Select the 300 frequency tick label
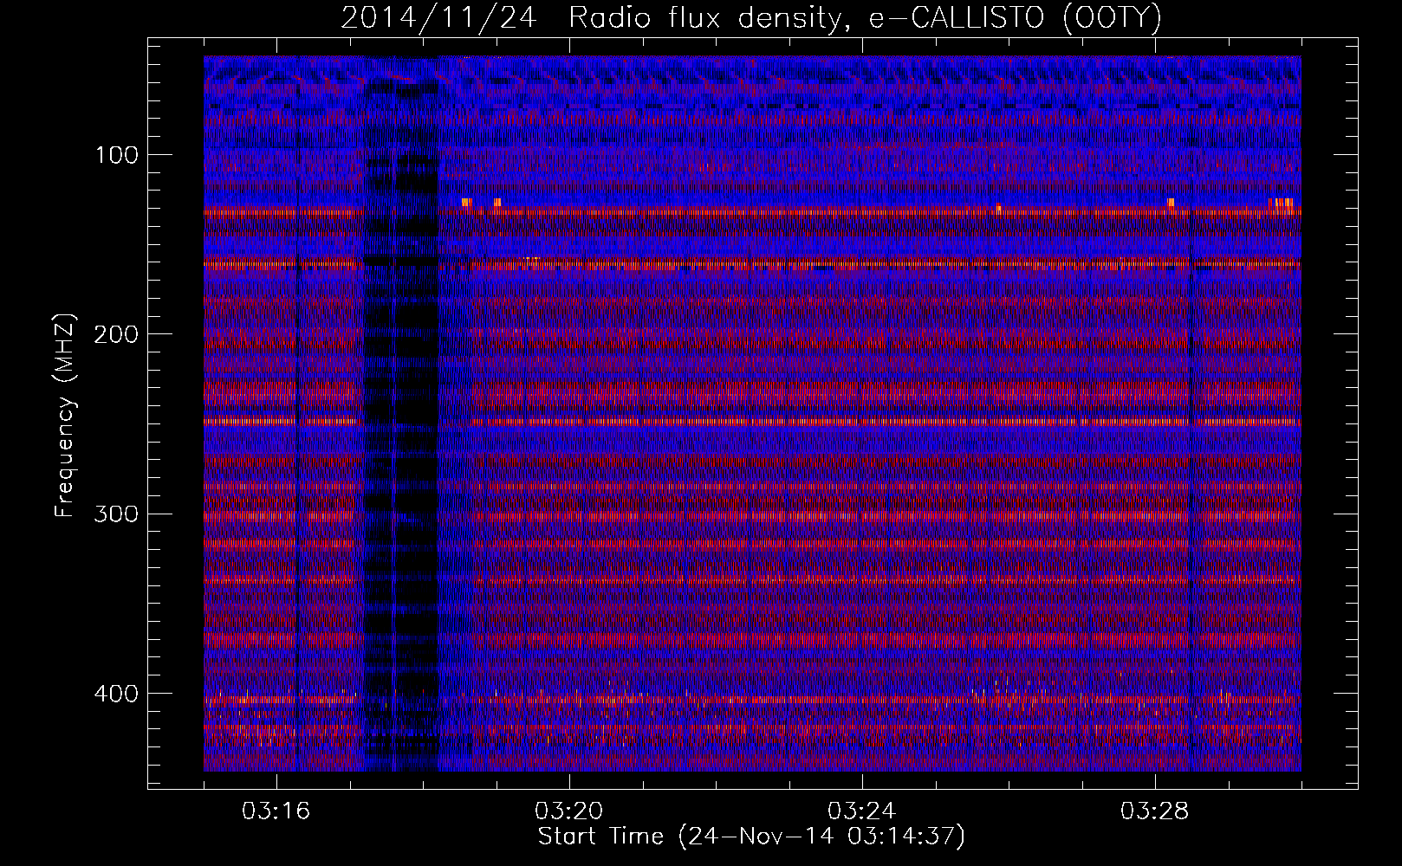 click(x=116, y=514)
